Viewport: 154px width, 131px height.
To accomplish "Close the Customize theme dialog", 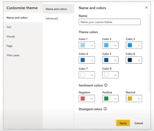I will click(x=146, y=7).
